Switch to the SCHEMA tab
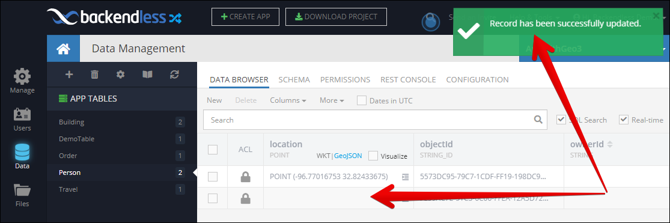The image size is (670, 223). (x=294, y=80)
